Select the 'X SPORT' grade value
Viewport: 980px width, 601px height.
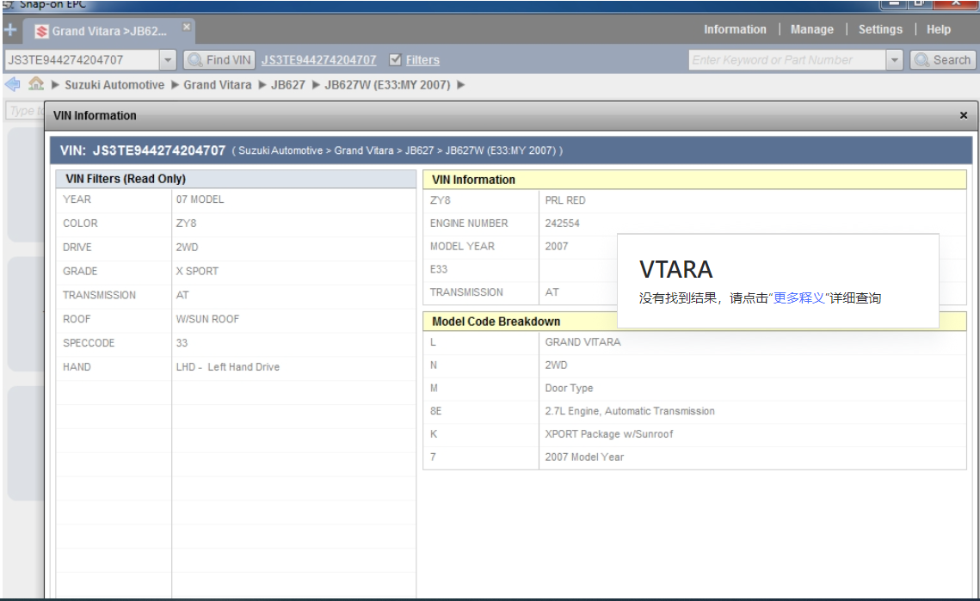click(x=197, y=271)
